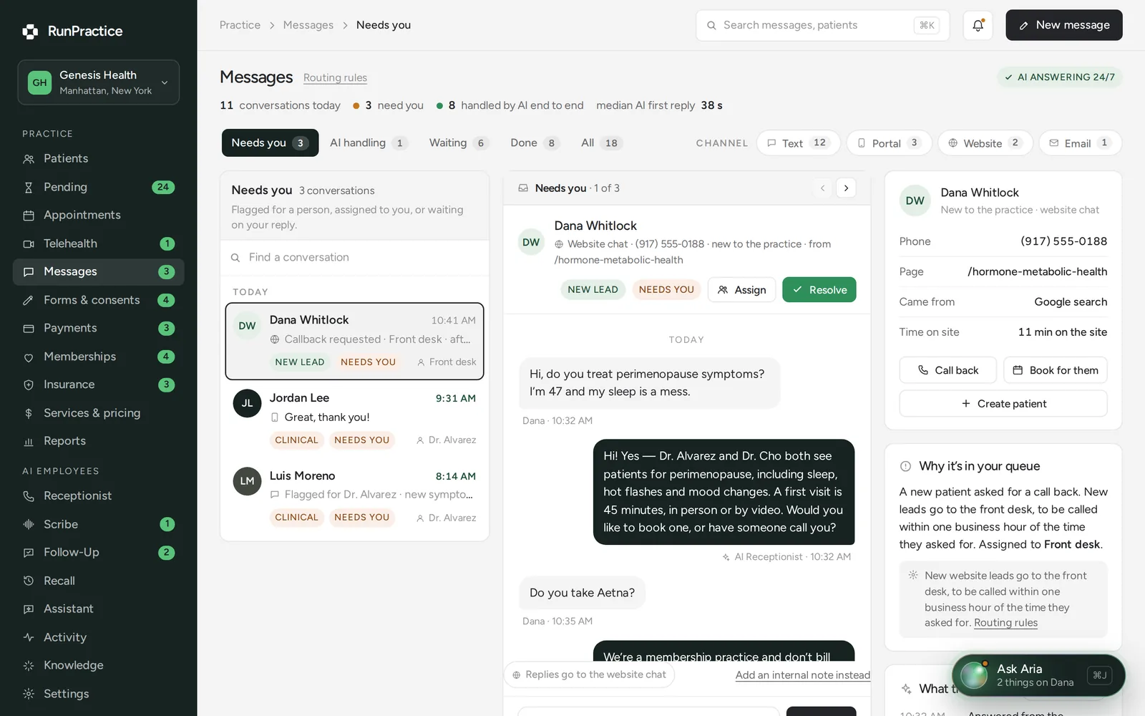Screen dimensions: 1145x716
Task: Click the RunPractice logo icon
Action: [30, 32]
